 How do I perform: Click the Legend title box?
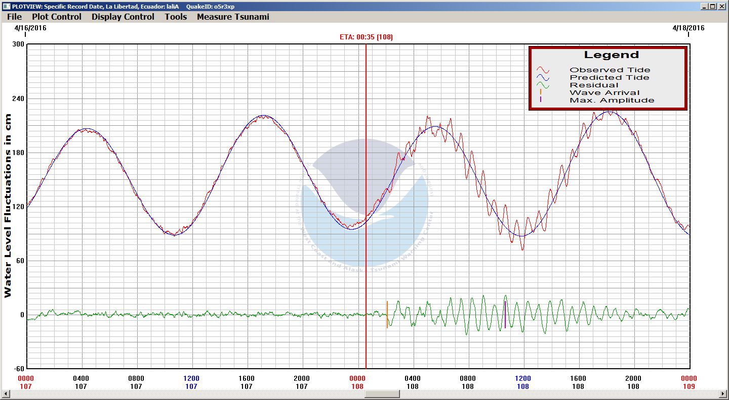(x=611, y=55)
